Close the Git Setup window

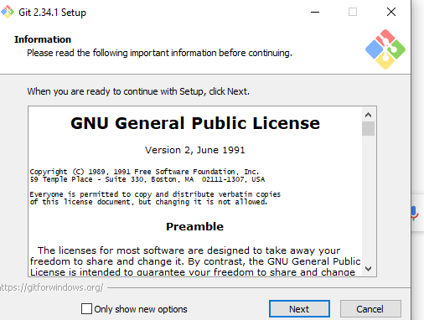pyautogui.click(x=391, y=12)
